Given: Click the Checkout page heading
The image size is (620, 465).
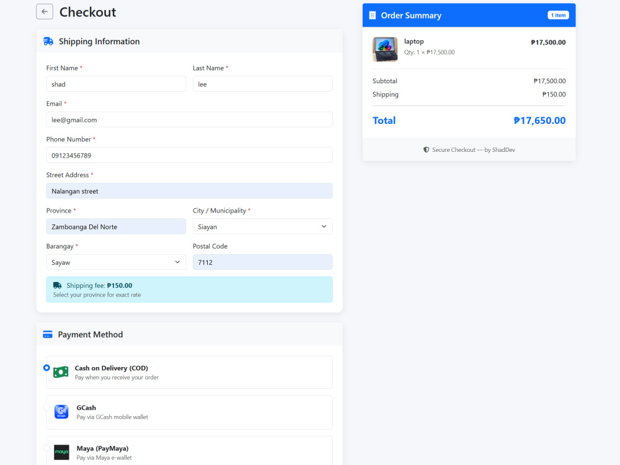Looking at the screenshot, I should tap(88, 12).
